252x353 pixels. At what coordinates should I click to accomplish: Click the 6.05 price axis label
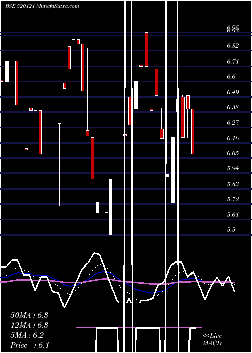coord(233,153)
